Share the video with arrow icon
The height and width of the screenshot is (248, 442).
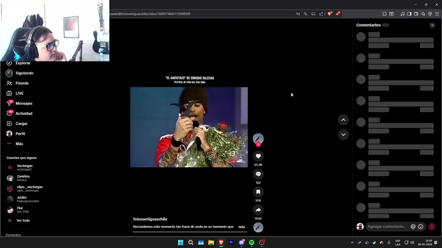pyautogui.click(x=258, y=210)
